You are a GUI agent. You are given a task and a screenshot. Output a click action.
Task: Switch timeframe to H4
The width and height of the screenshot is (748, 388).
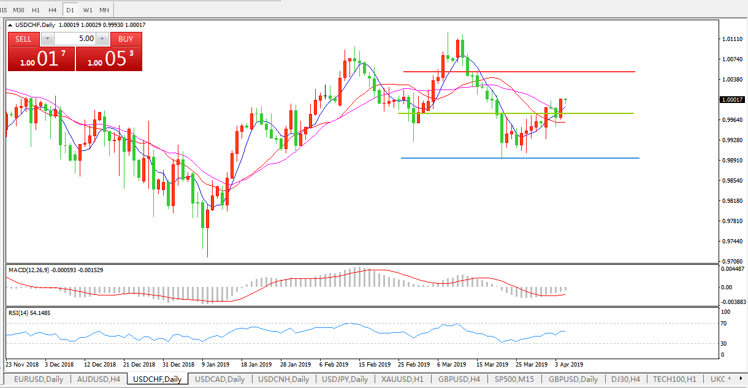click(x=53, y=10)
